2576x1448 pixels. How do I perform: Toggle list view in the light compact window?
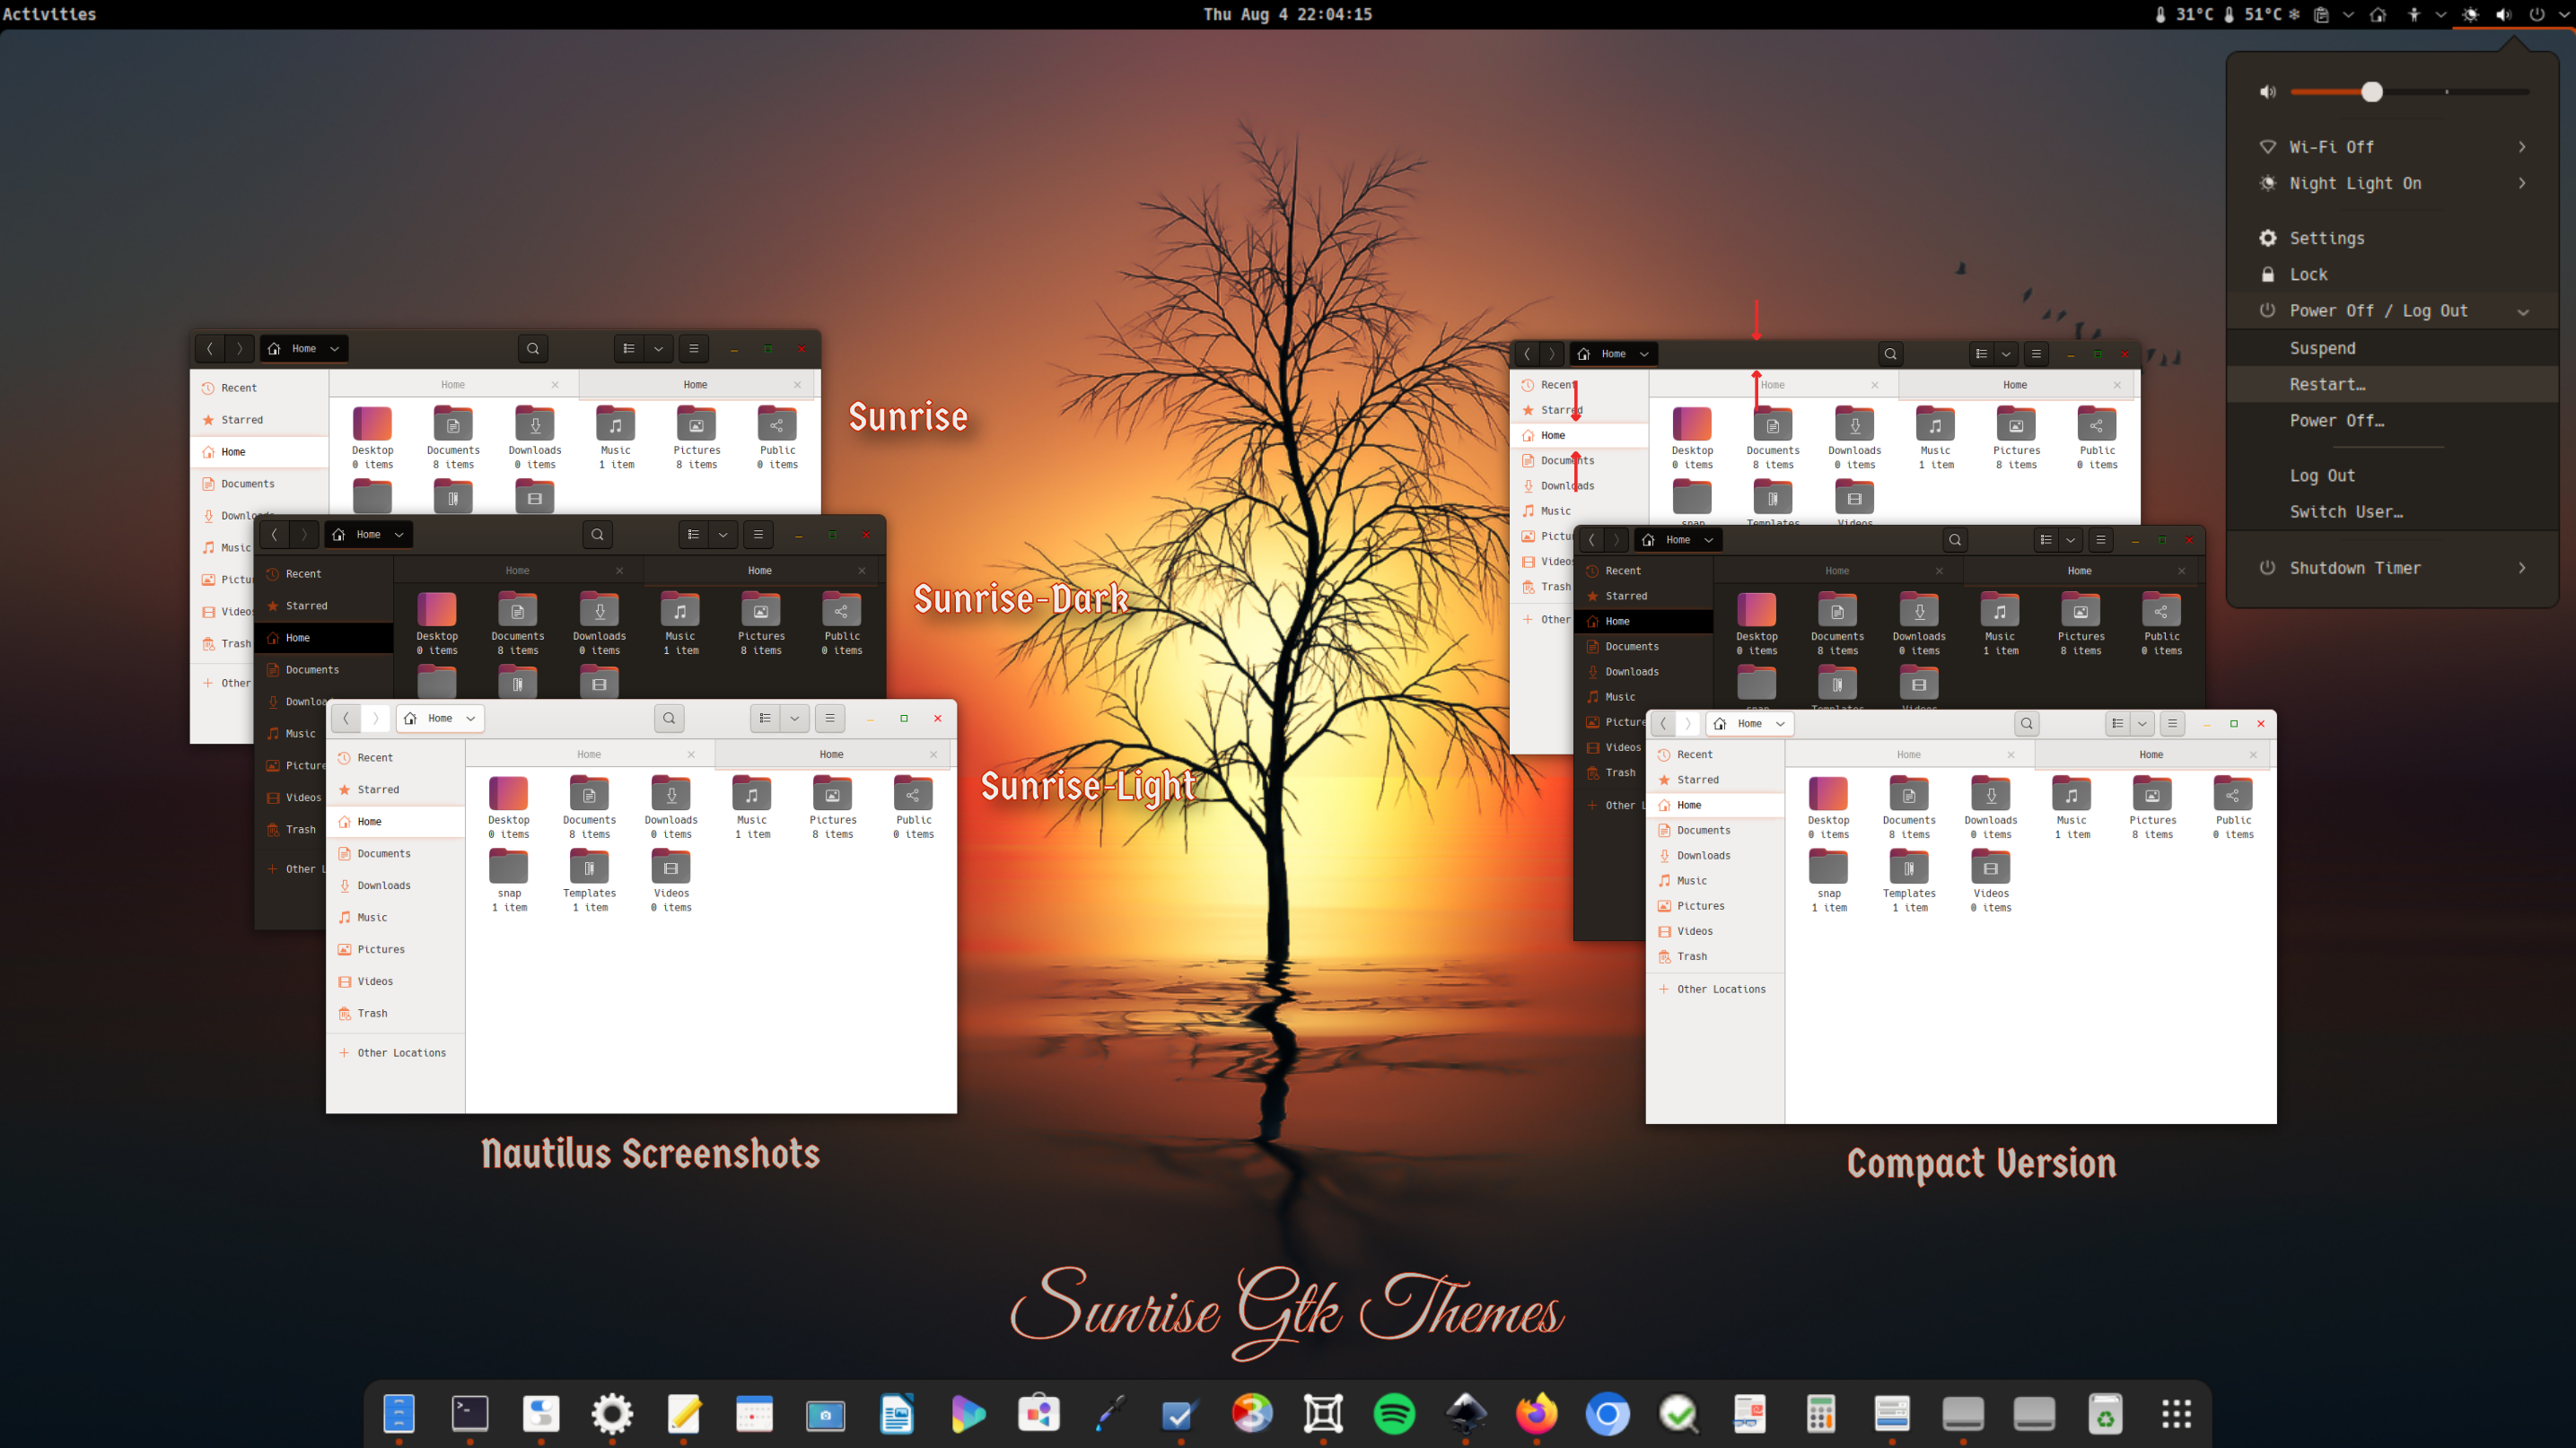[x=2117, y=722]
